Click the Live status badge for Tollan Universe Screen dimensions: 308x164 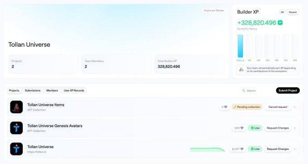[255, 149]
